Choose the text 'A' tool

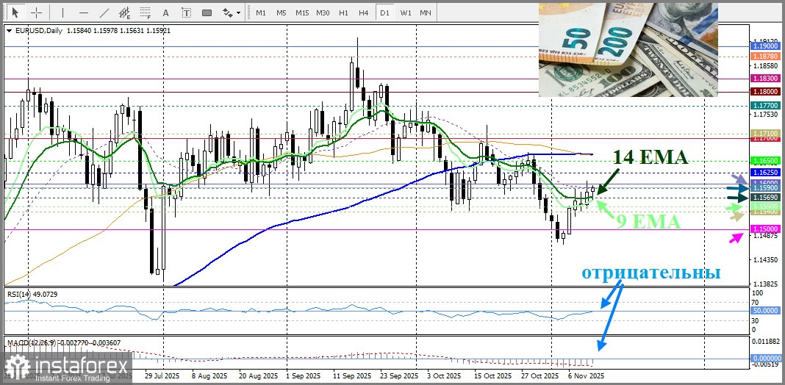pos(165,12)
